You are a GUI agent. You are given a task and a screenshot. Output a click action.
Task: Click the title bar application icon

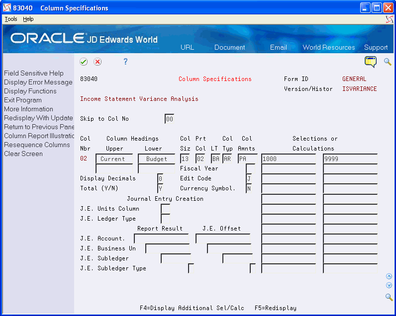(x=7, y=8)
